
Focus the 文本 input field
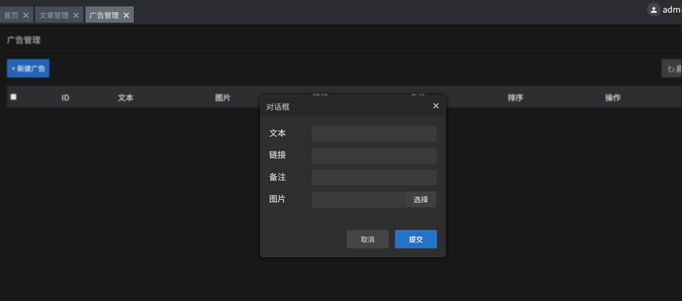pyautogui.click(x=373, y=133)
